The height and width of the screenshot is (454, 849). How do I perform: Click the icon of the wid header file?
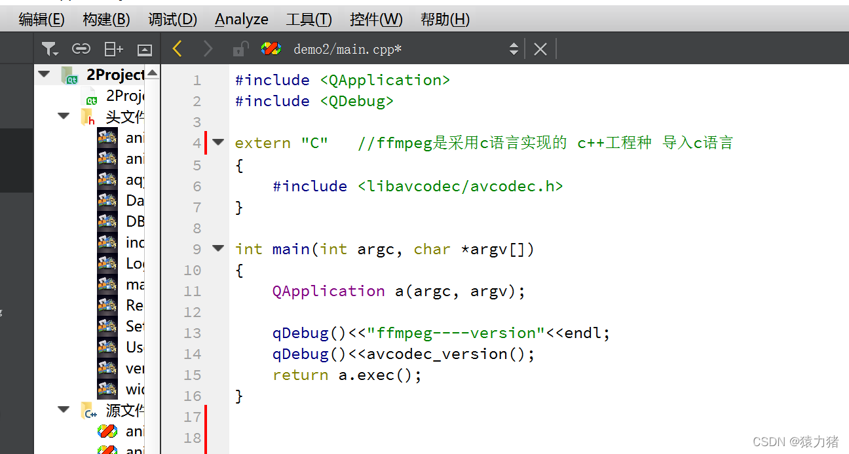pyautogui.click(x=107, y=389)
